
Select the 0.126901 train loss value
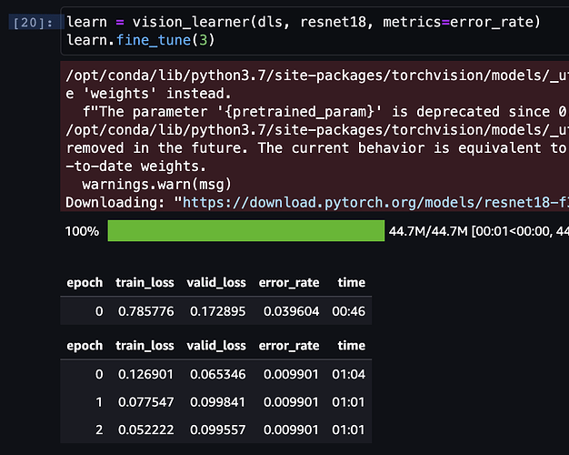(x=145, y=374)
